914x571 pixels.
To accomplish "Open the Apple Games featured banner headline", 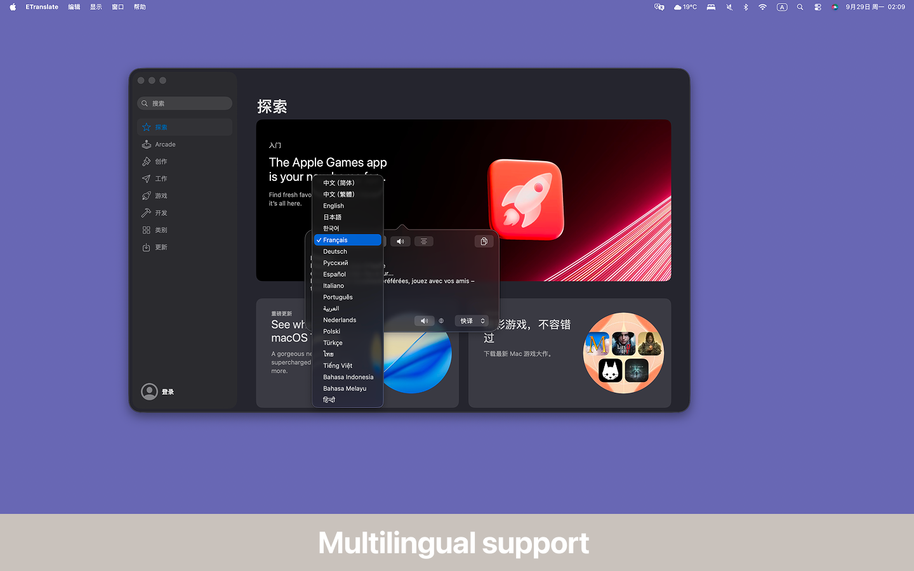I will (328, 169).
